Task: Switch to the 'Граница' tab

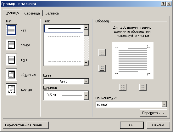Action: pos(12,13)
